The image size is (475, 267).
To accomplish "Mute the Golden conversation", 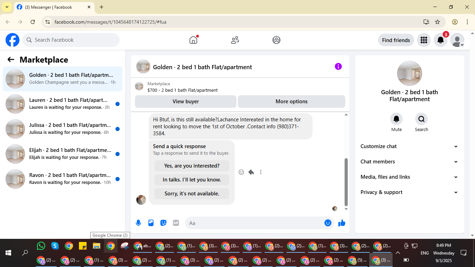I will pyautogui.click(x=396, y=119).
